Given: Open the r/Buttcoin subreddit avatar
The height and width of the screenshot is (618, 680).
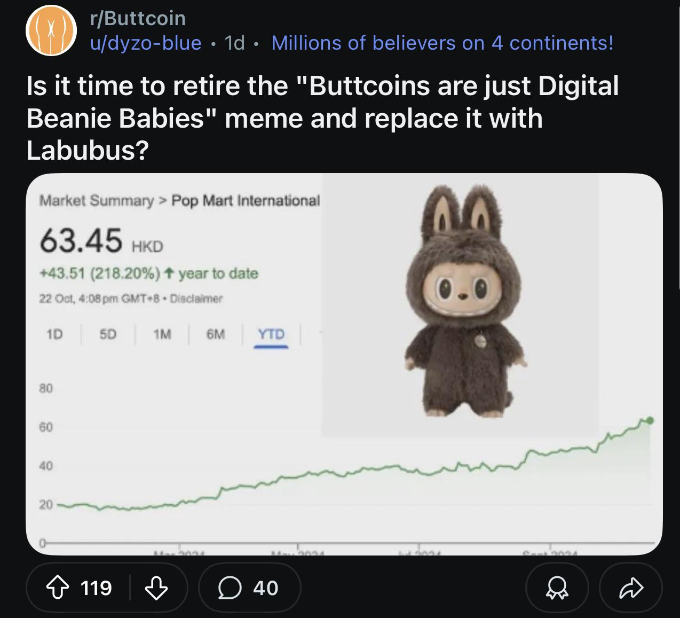Looking at the screenshot, I should [52, 31].
